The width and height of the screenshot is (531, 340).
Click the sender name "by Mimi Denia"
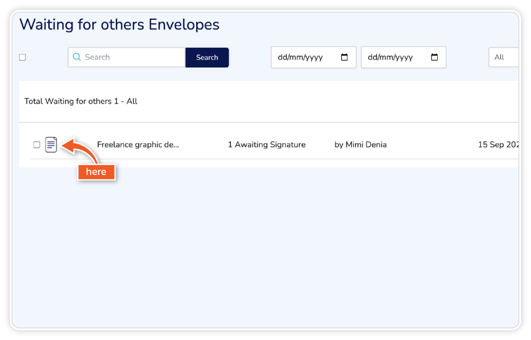(360, 145)
